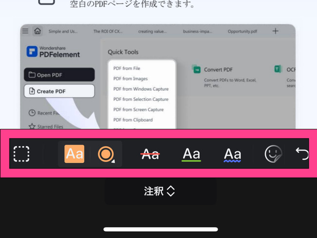Select PDF from Screen Capture option
Screen dimensions: 317x238
tap(139, 109)
